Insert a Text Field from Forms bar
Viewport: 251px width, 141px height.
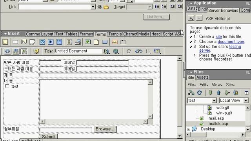click(x=15, y=42)
